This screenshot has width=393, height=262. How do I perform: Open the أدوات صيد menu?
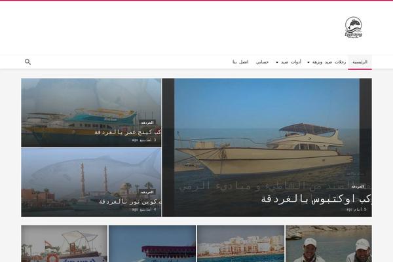pos(291,62)
